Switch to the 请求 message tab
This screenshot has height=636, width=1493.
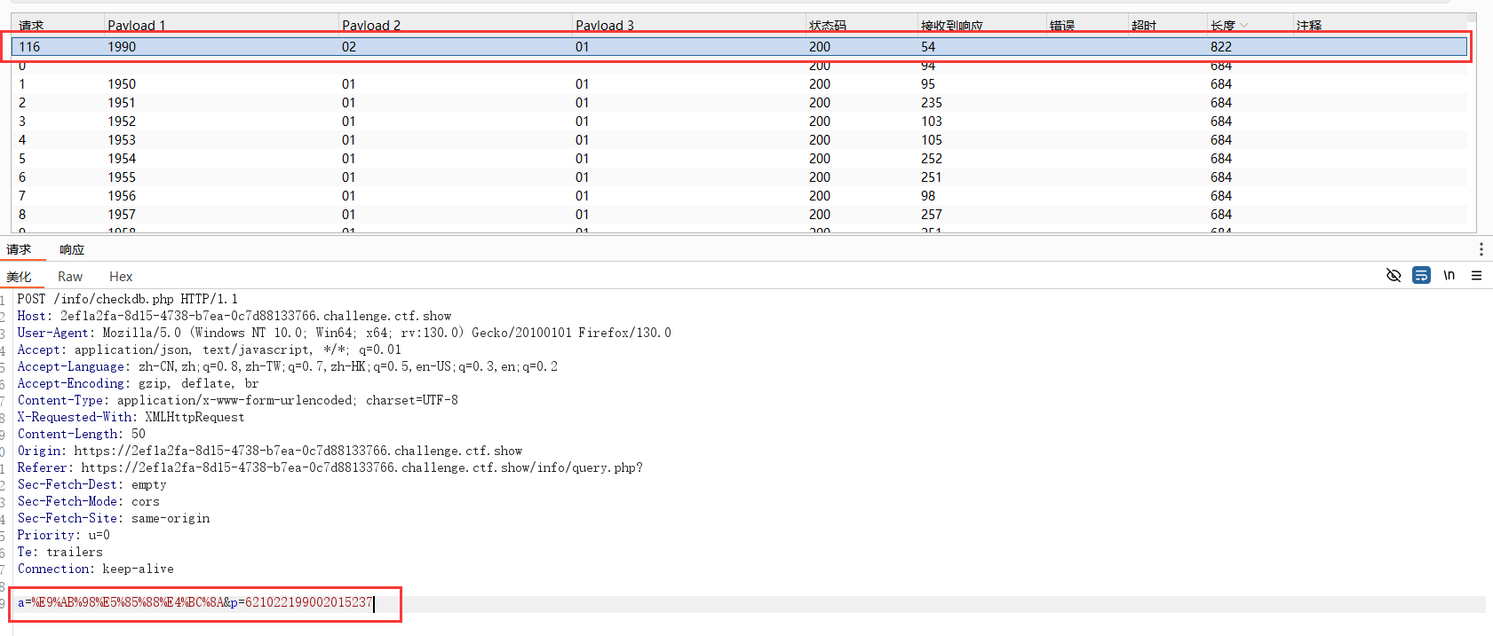[x=19, y=249]
